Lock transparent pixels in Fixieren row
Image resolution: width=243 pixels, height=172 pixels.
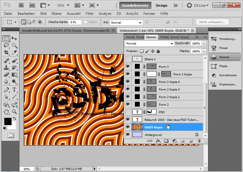pyautogui.click(x=142, y=51)
